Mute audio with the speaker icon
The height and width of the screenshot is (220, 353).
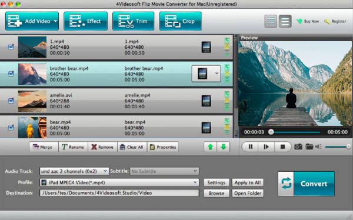click(x=318, y=147)
